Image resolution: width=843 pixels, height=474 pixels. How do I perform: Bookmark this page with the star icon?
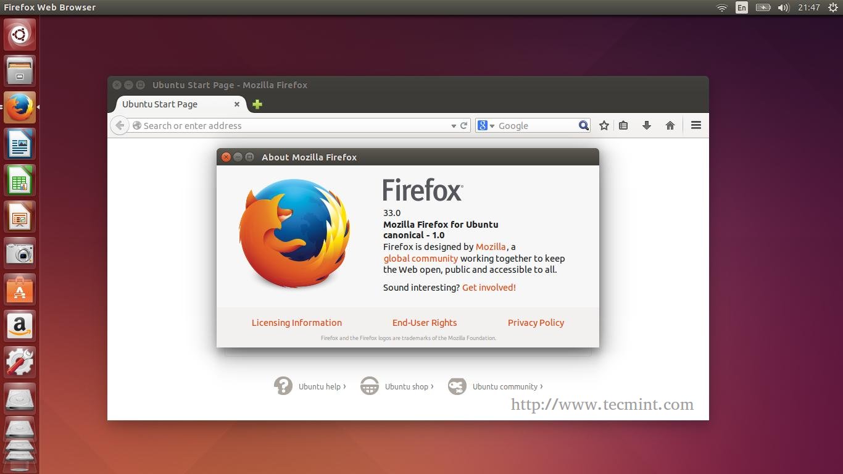(x=604, y=125)
